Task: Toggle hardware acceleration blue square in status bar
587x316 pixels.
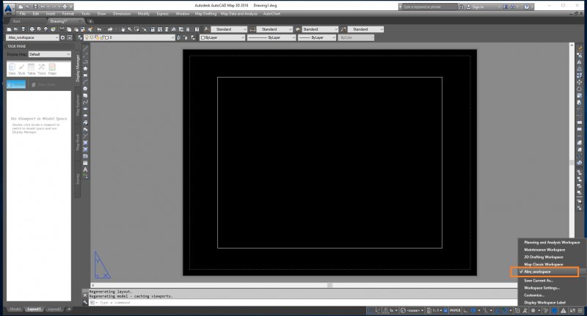Action: point(555,310)
